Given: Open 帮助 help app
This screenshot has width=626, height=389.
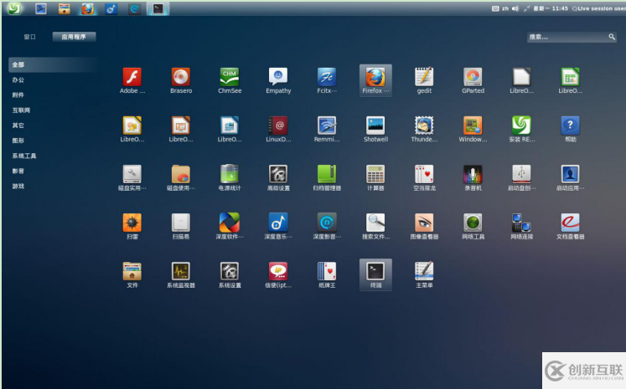Looking at the screenshot, I should (x=570, y=125).
